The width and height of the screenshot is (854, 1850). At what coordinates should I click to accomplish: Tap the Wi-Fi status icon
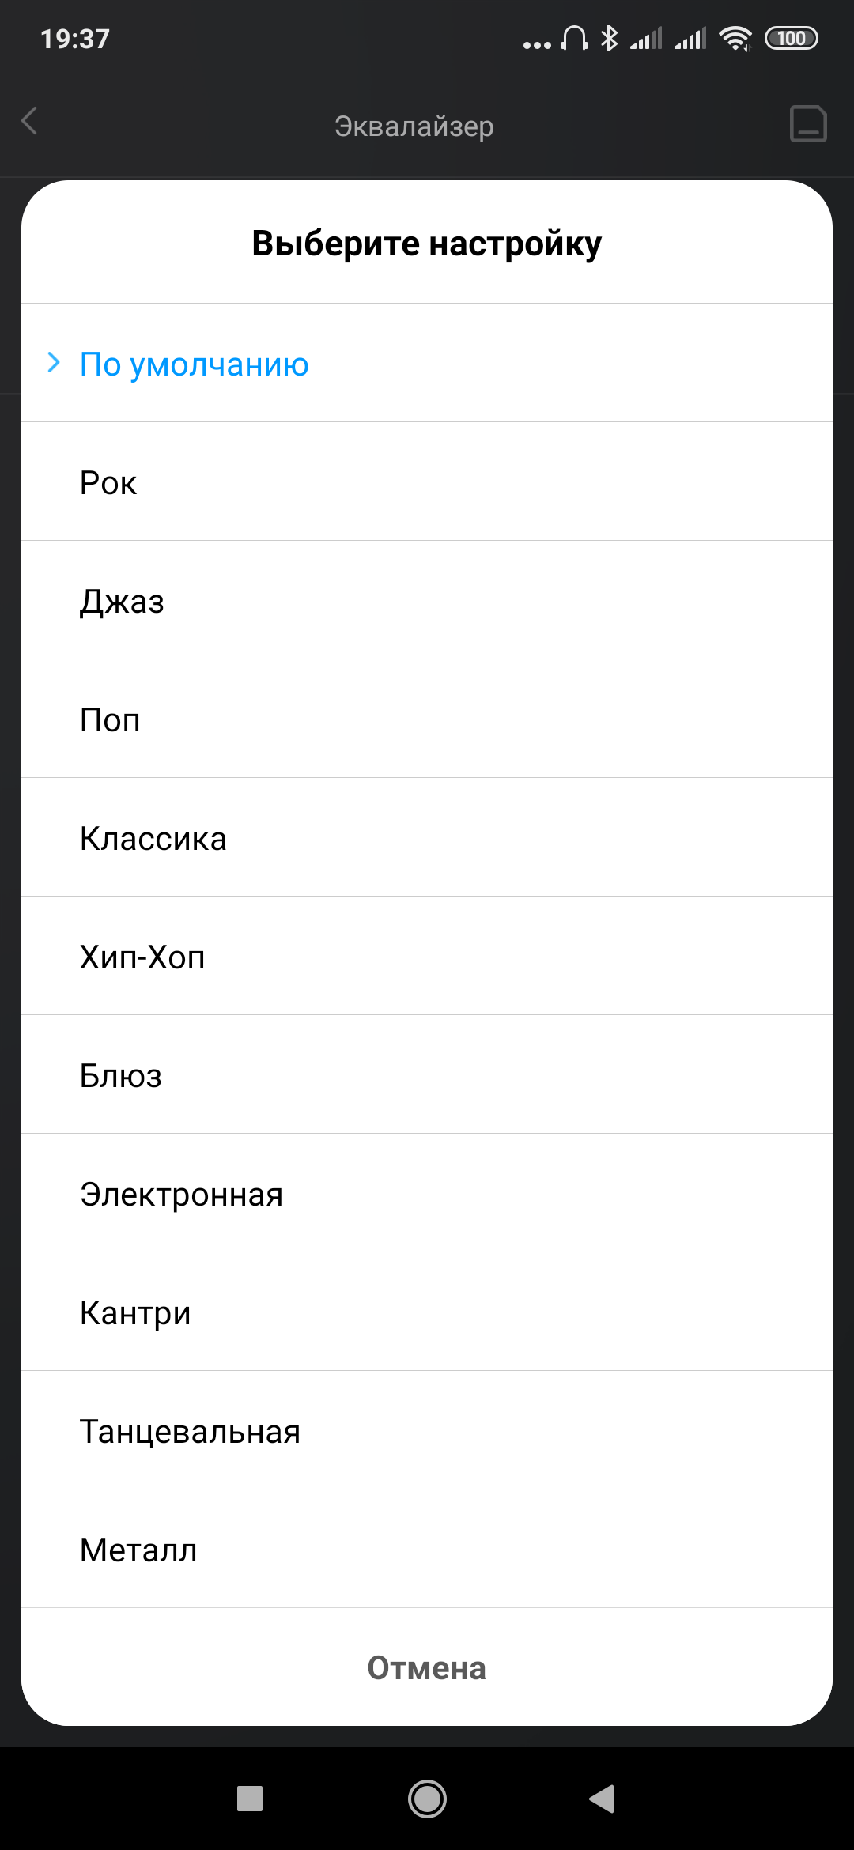click(x=735, y=38)
